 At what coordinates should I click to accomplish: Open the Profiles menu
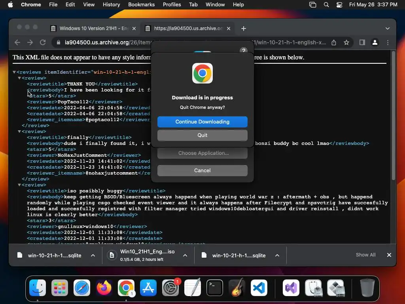point(172,4)
